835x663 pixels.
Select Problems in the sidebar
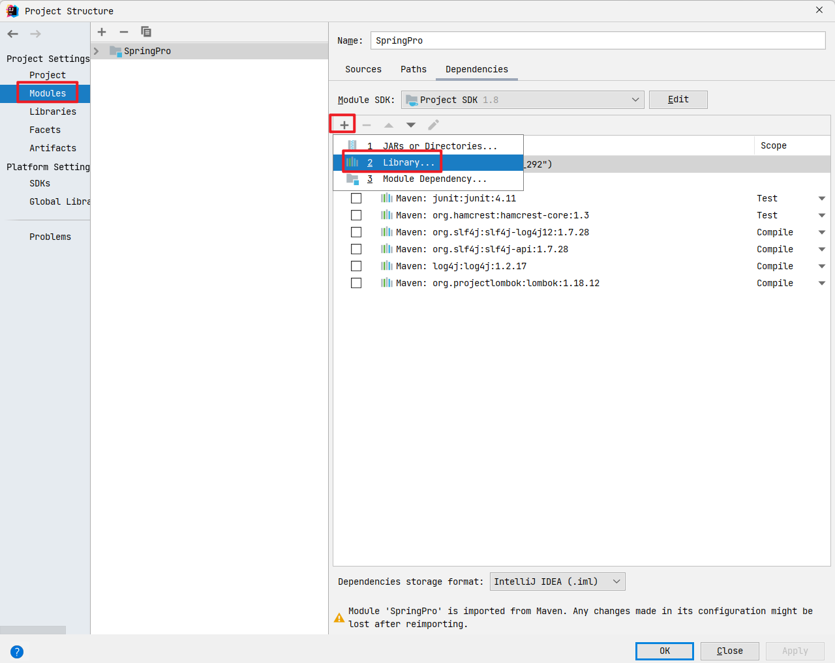click(x=50, y=237)
